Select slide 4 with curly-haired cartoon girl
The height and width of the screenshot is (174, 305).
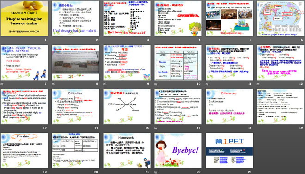[x=178, y=18]
